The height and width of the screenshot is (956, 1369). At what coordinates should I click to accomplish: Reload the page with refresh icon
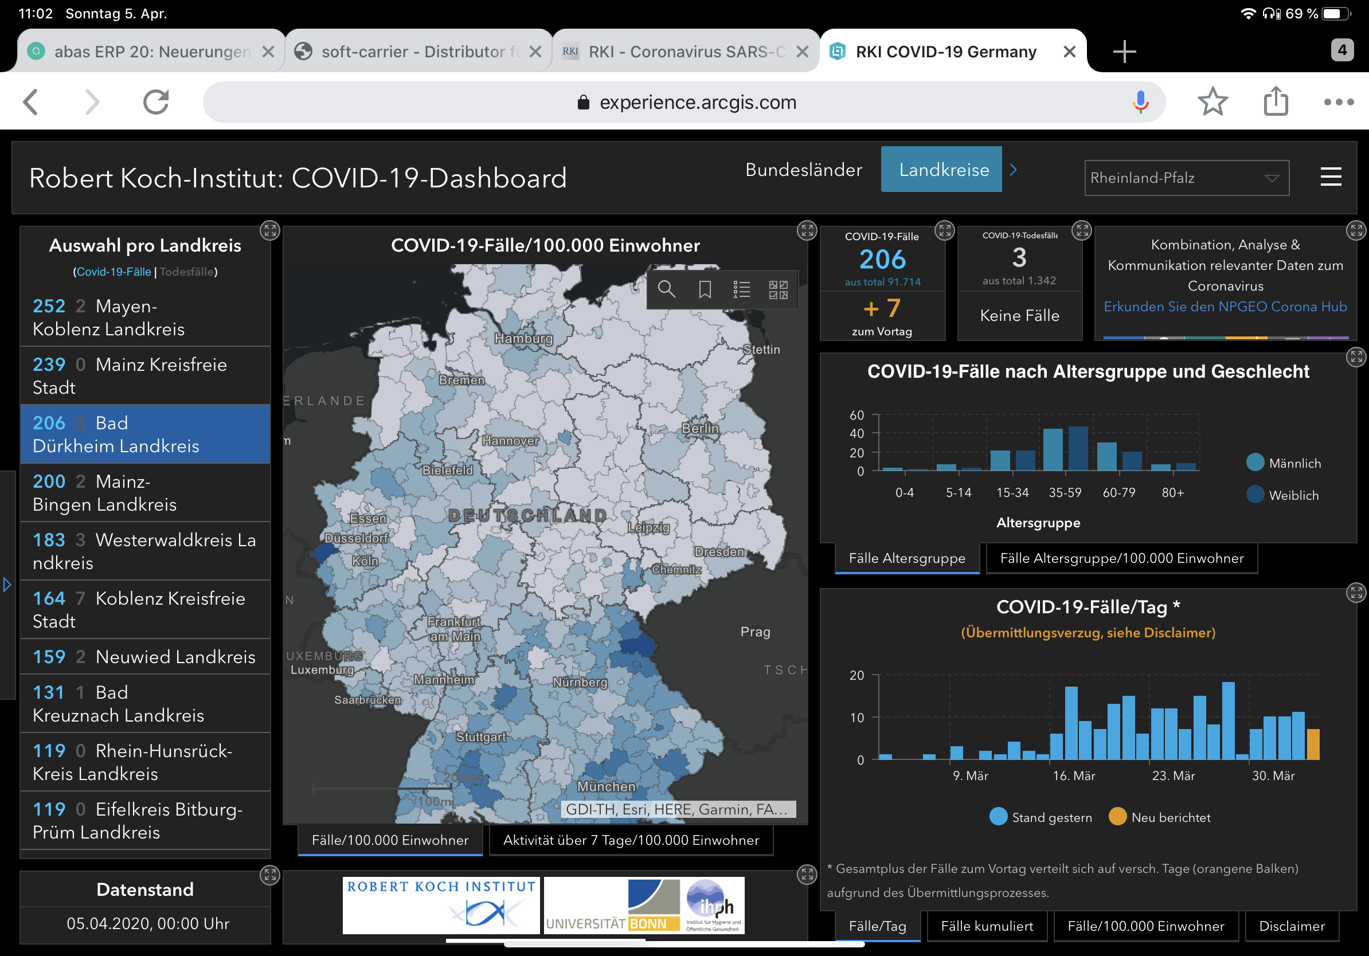tap(156, 102)
